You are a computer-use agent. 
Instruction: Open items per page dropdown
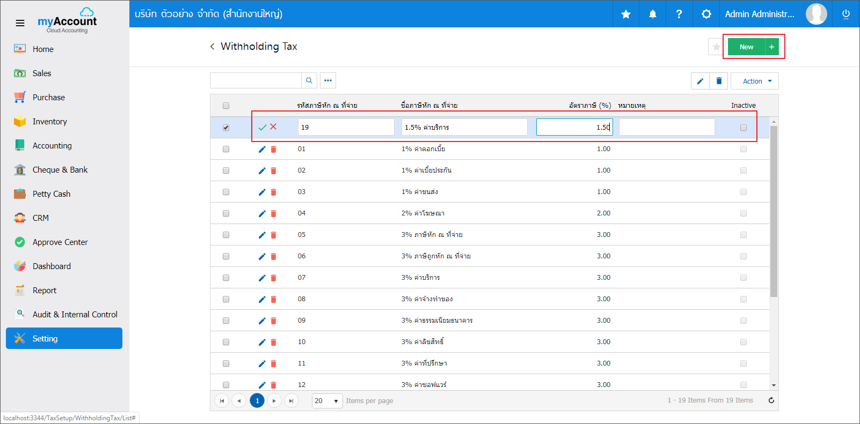327,401
